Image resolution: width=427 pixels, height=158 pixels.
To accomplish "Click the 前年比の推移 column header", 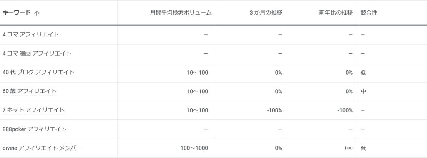I will click(x=336, y=13).
